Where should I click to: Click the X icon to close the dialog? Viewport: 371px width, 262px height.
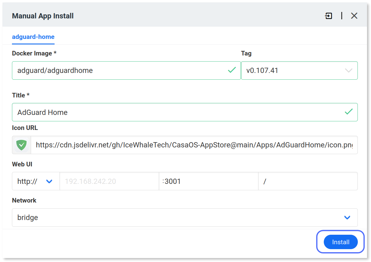click(x=354, y=16)
